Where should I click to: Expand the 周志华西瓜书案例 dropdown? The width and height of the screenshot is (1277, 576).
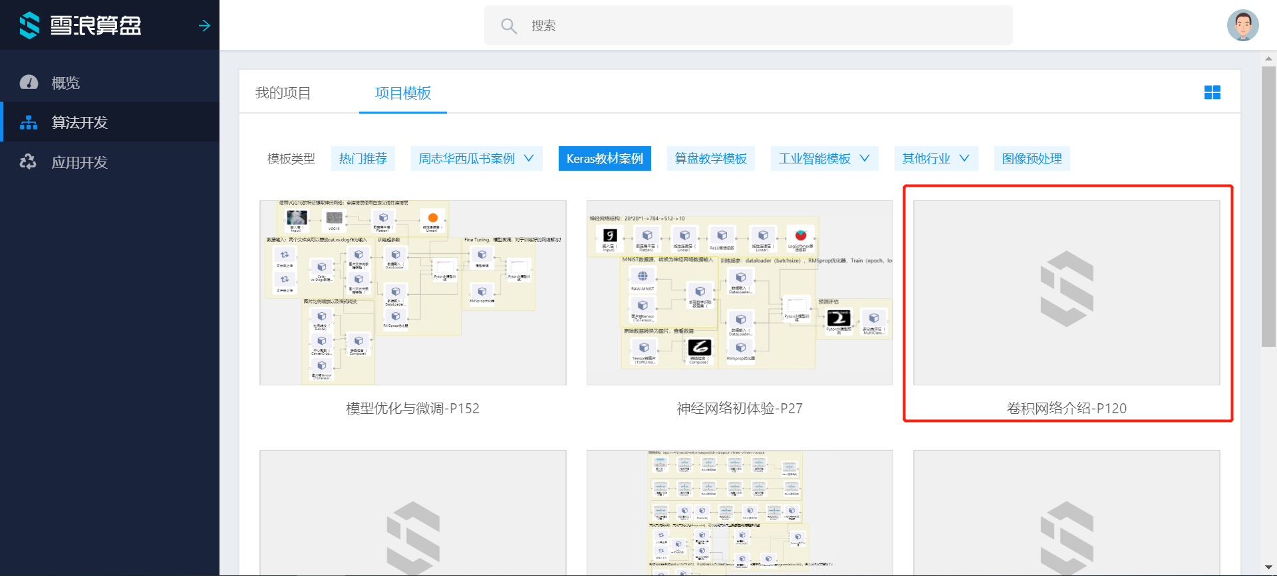point(529,158)
